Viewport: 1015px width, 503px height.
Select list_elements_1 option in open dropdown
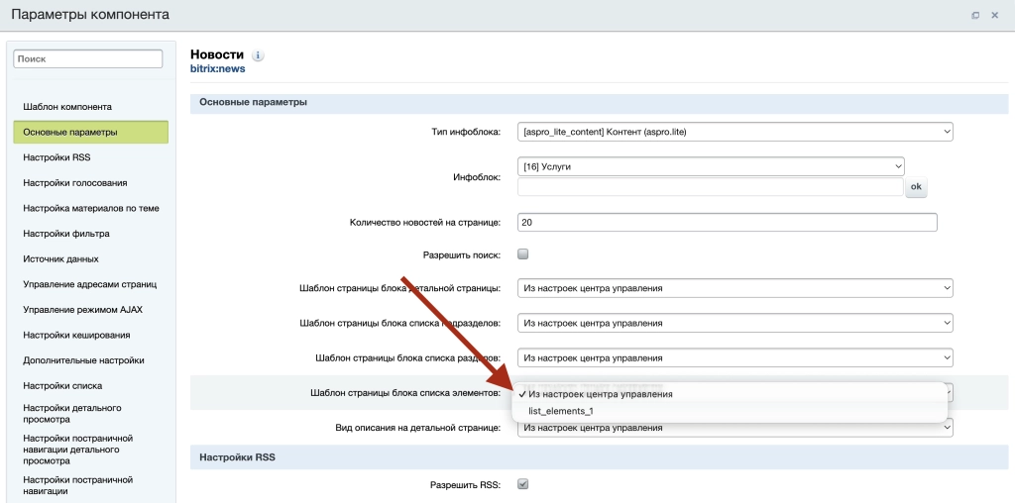click(x=561, y=411)
